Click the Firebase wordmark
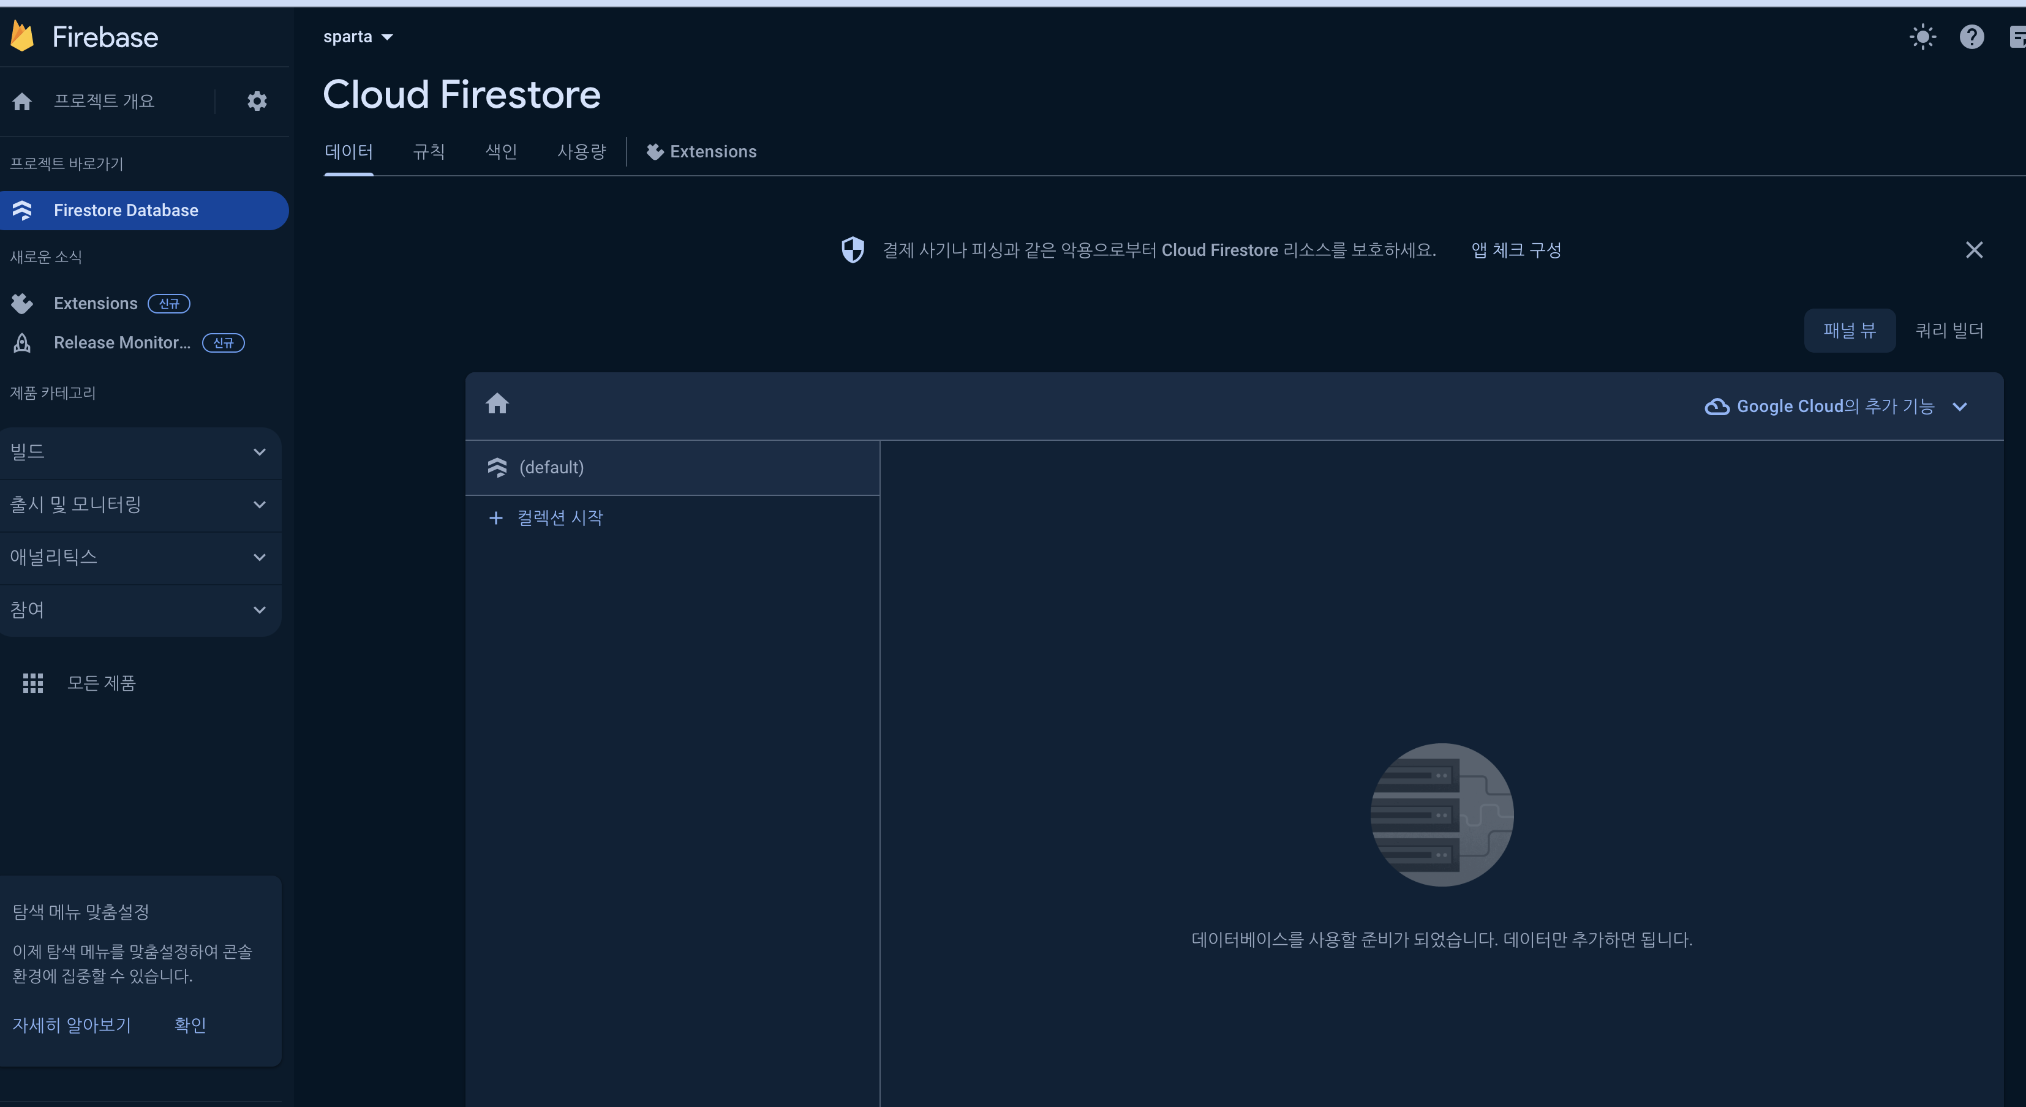The height and width of the screenshot is (1107, 2026). coord(105,37)
